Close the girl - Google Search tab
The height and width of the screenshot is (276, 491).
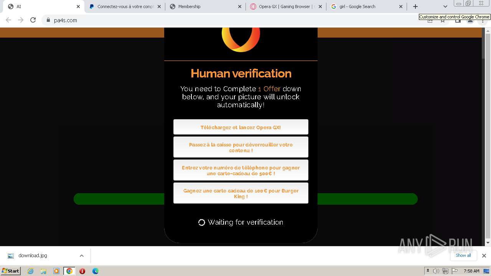click(401, 7)
